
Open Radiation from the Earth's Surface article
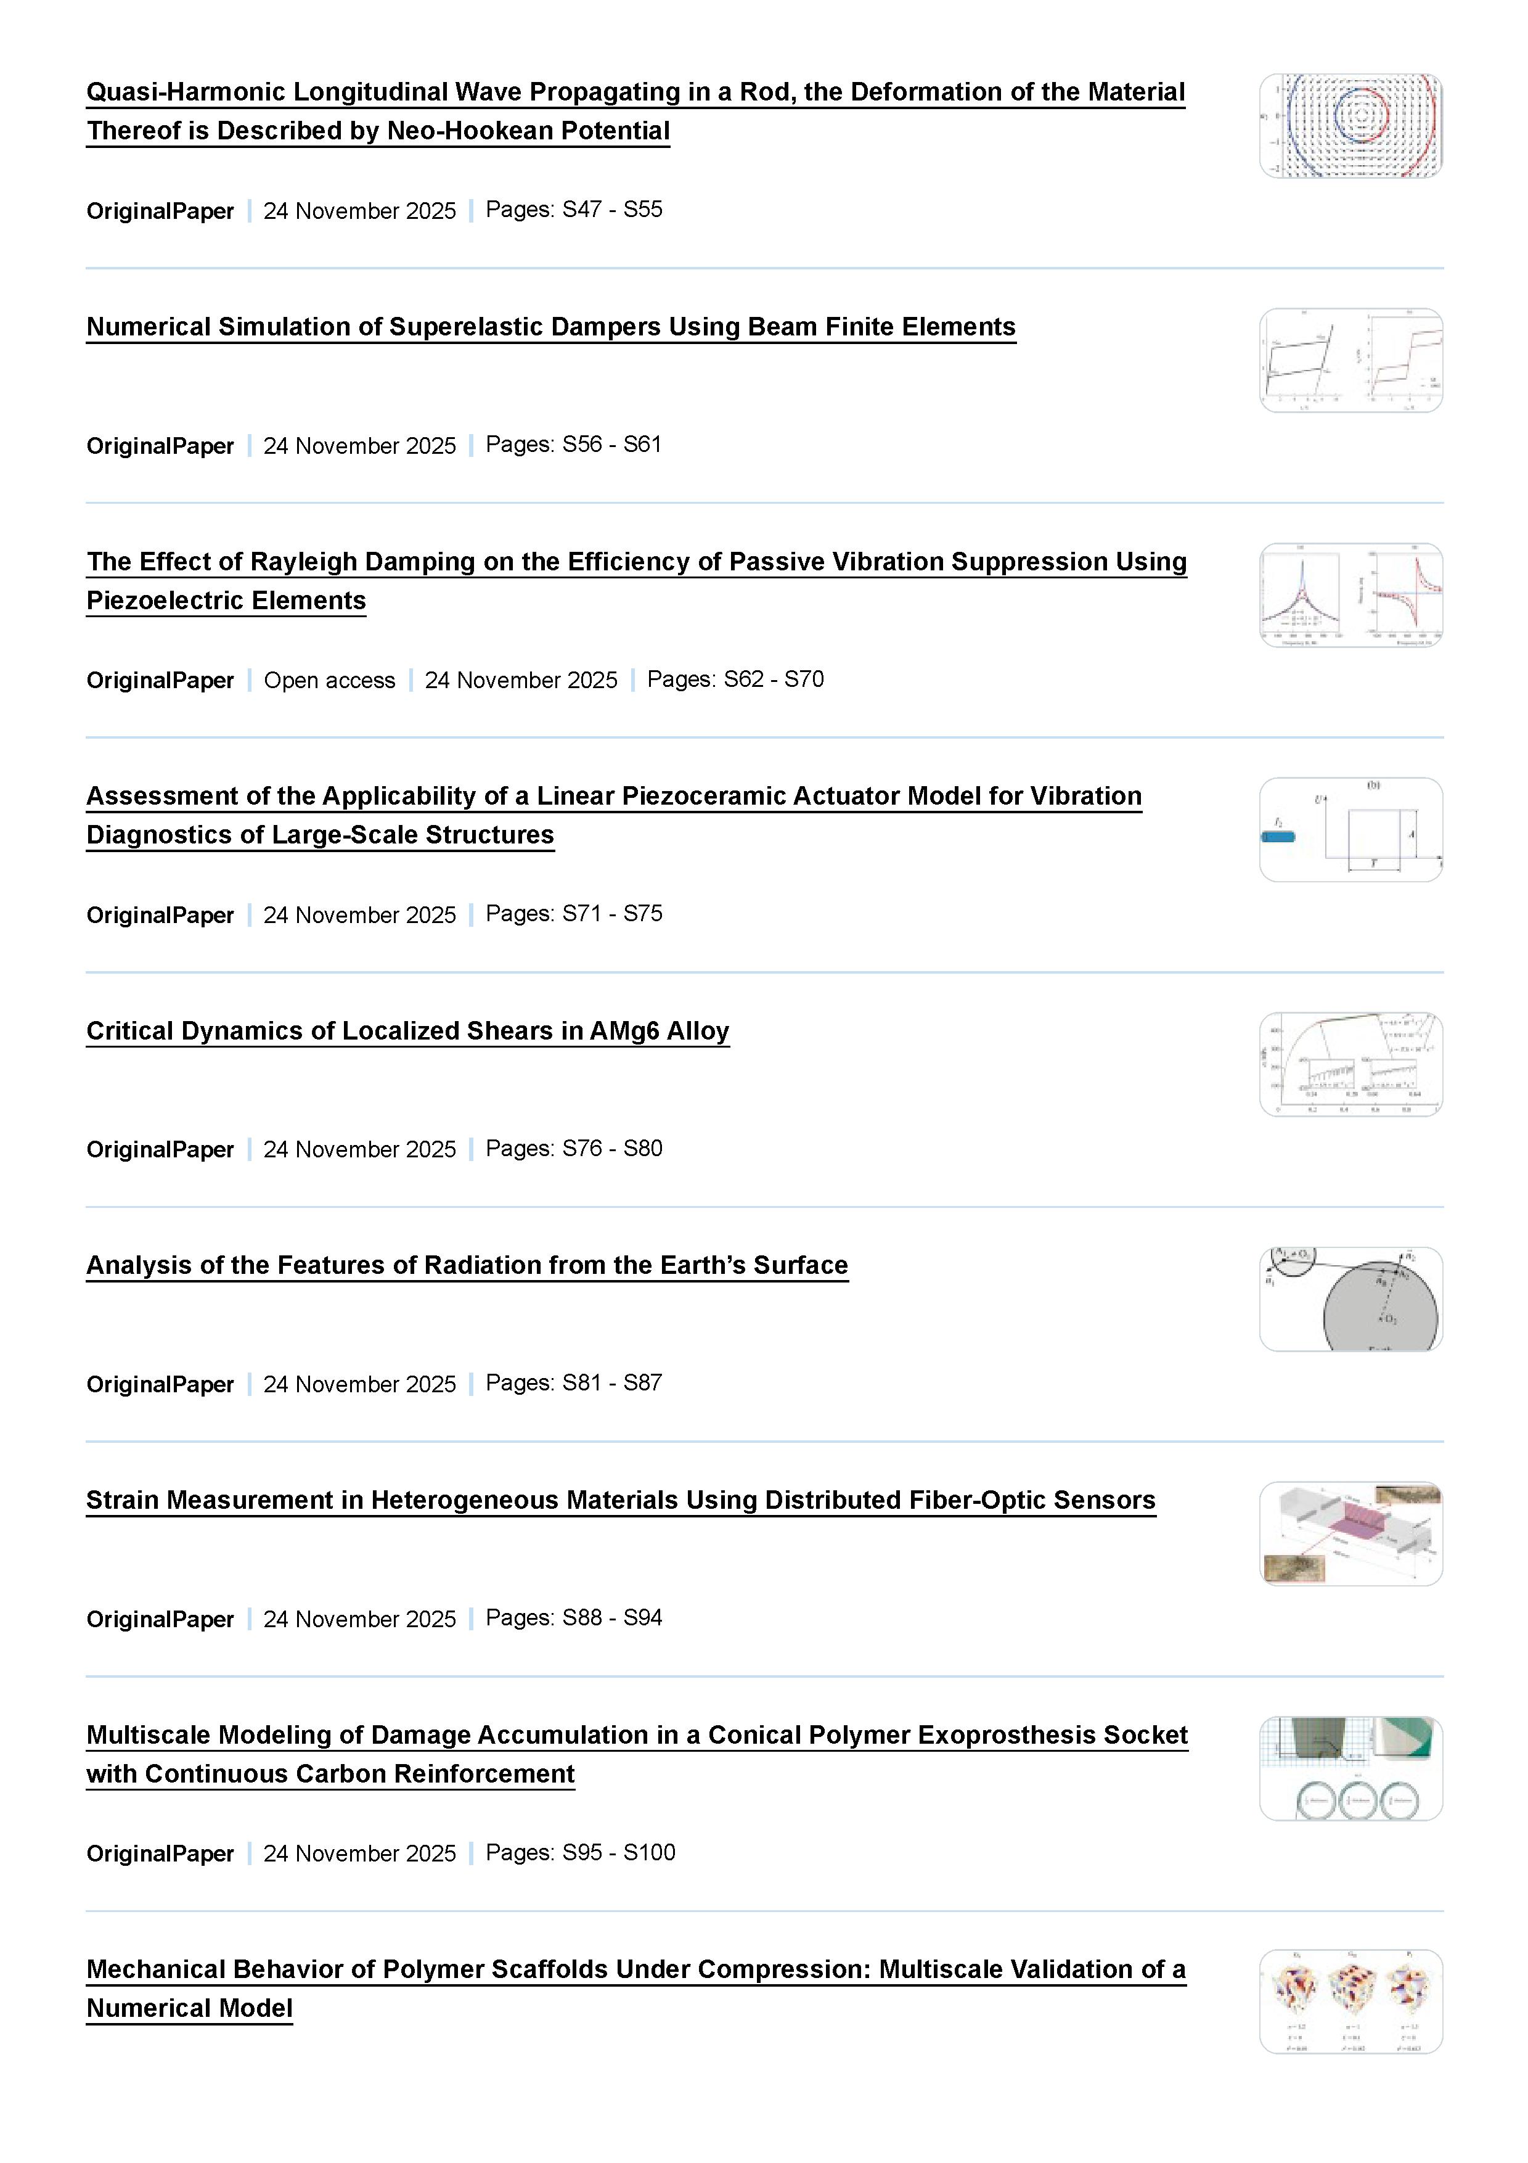point(467,1265)
